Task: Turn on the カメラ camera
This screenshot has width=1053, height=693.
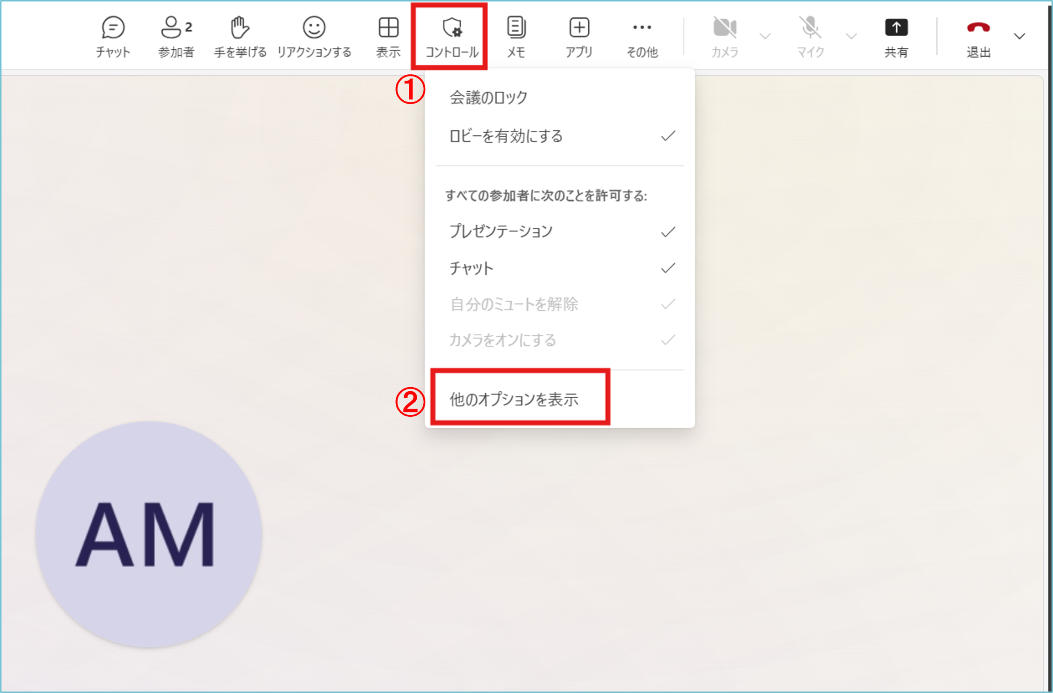Action: click(x=725, y=28)
